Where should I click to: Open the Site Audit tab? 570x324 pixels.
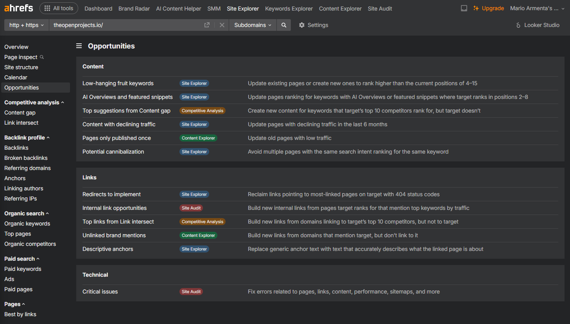point(380,9)
